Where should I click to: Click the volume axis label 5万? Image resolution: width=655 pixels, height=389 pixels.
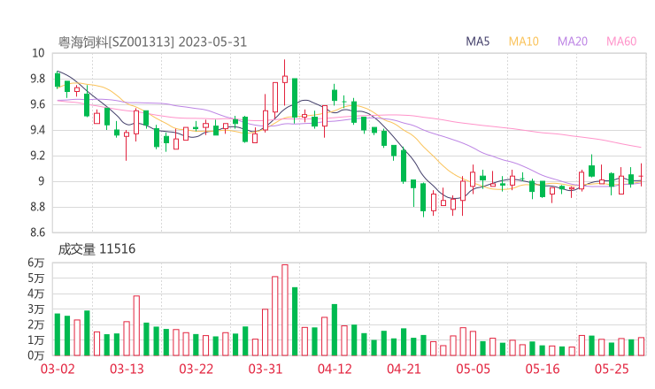pos(36,278)
